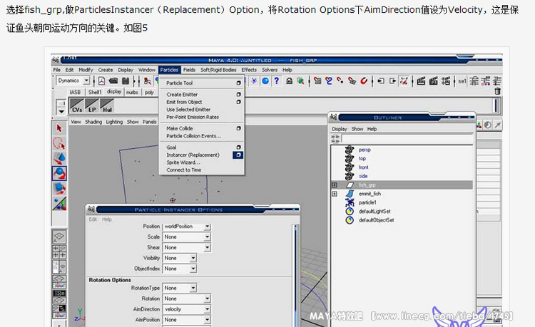Click the first render clapperboard icon
Screen dimensions: 535x327
[421, 81]
